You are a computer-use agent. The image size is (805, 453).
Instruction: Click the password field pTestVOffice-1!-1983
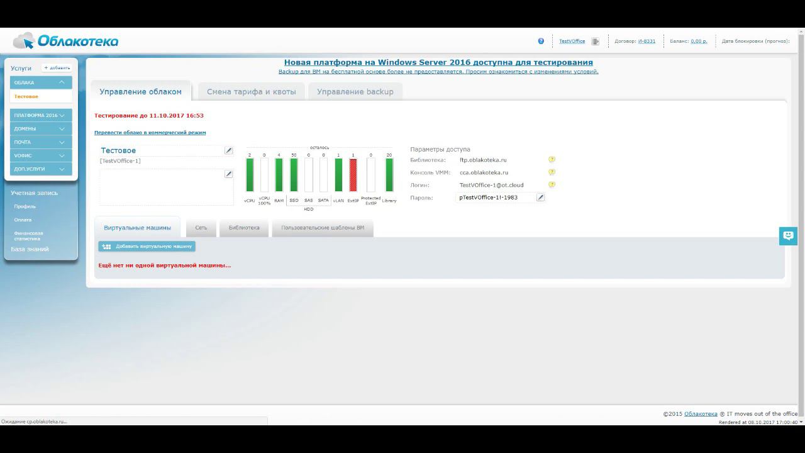coord(496,198)
